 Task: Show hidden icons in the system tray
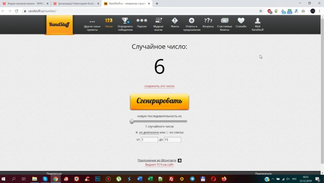[x=273, y=179]
